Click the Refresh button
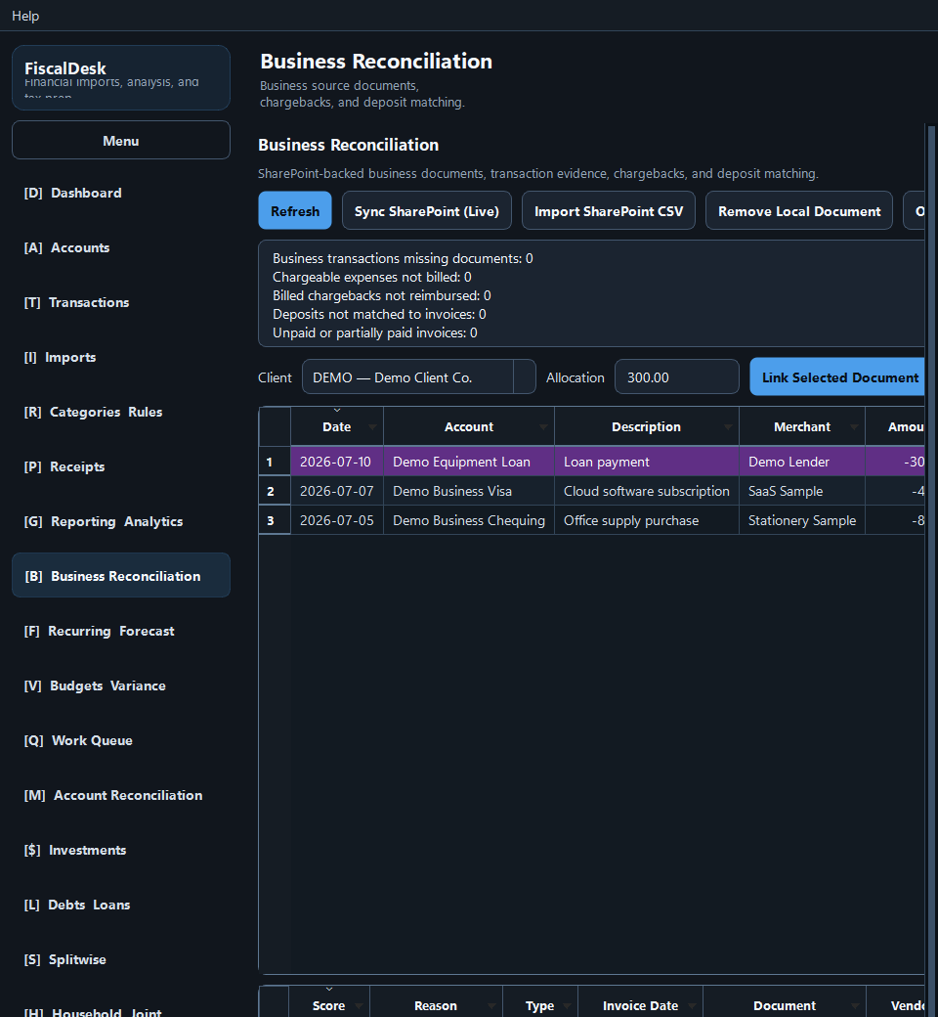This screenshot has width=938, height=1017. pos(295,211)
